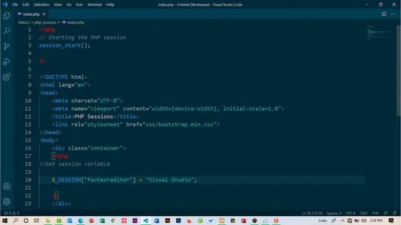This screenshot has height=225, width=401.
Task: Open Microsoft Edge from taskbar
Action: [80, 221]
